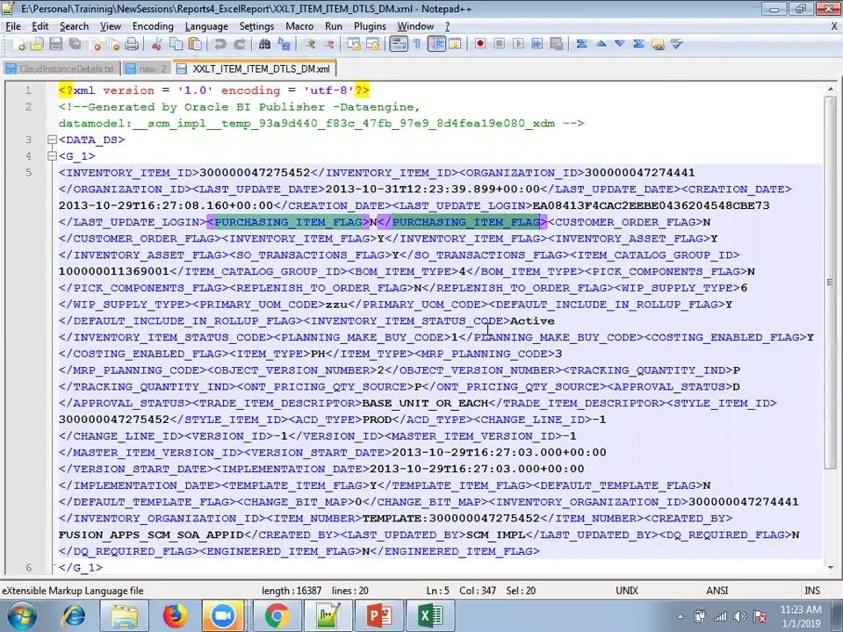Screen dimensions: 843x632
Task: Click the Redo arrow icon
Action: point(239,44)
